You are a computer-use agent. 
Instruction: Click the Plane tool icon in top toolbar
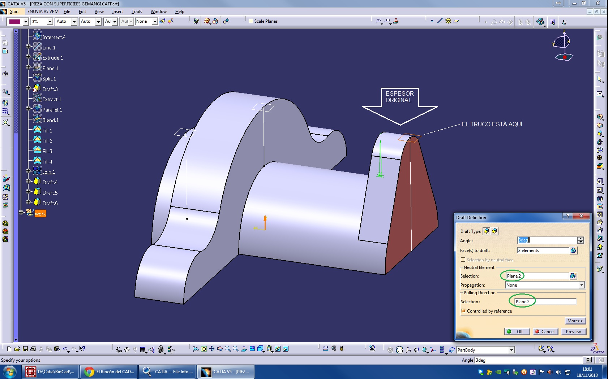[x=456, y=21]
